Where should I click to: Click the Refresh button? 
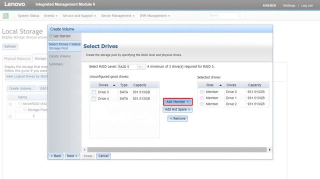10,46
